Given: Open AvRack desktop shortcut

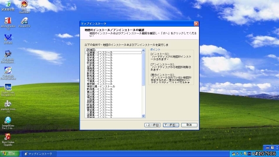Looking at the screenshot, I should pos(8,39).
